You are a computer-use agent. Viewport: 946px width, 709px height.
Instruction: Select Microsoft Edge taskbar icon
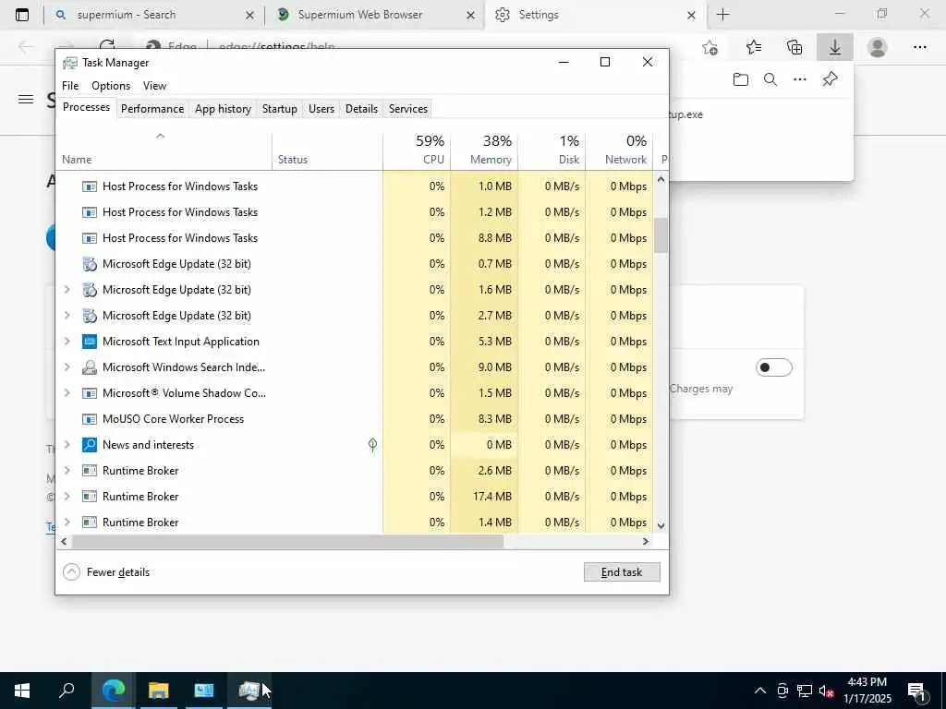click(113, 691)
